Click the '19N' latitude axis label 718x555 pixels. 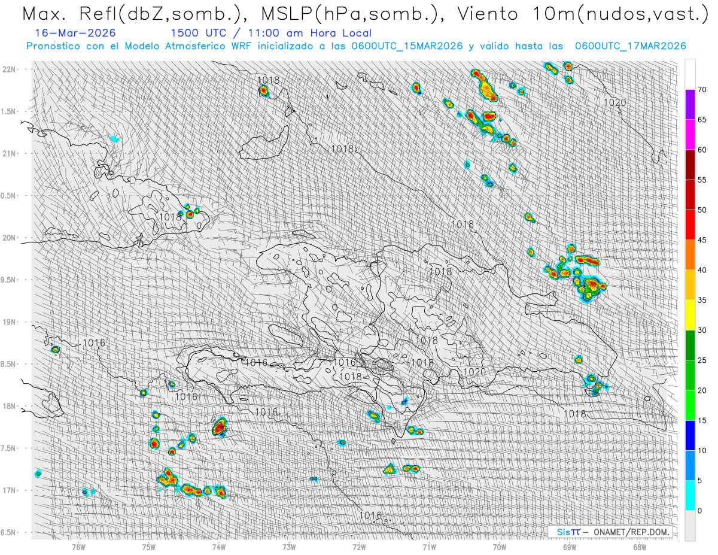tap(8, 322)
